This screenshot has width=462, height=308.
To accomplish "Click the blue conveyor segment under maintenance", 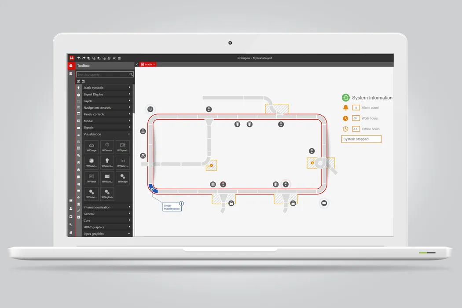I will pyautogui.click(x=153, y=189).
